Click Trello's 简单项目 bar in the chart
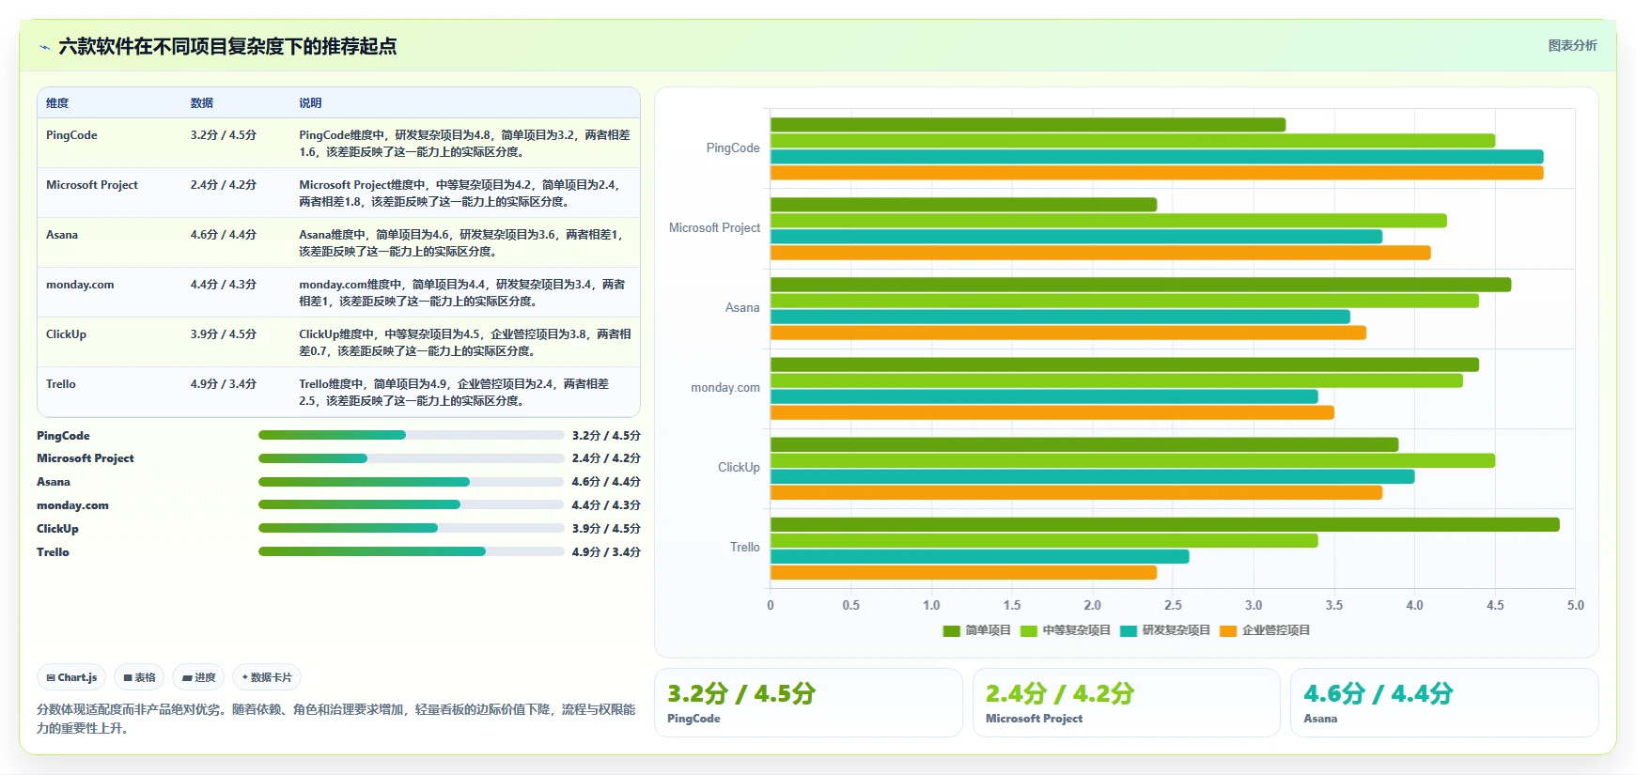 [1165, 524]
